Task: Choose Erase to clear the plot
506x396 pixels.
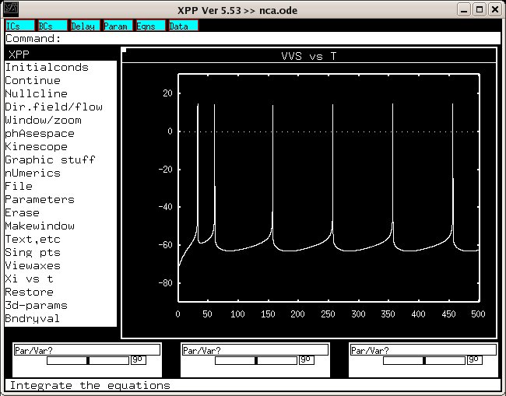Action: click(x=22, y=212)
